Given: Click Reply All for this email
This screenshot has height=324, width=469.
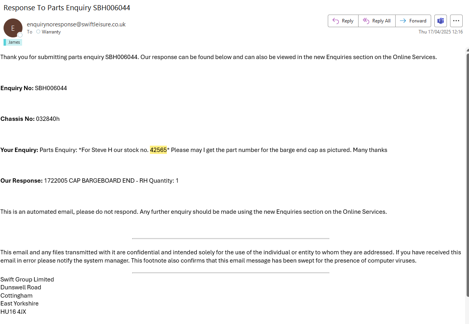Looking at the screenshot, I should [377, 21].
